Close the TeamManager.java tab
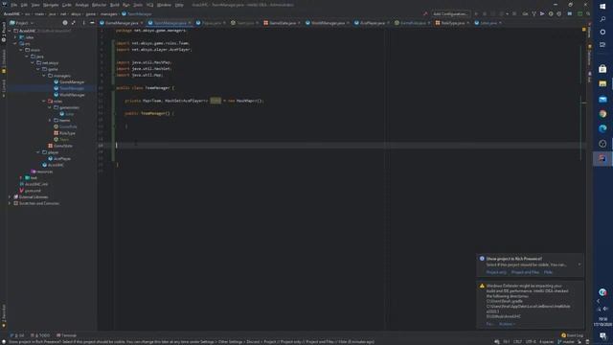Screen dimensions: 613x345 190,23
